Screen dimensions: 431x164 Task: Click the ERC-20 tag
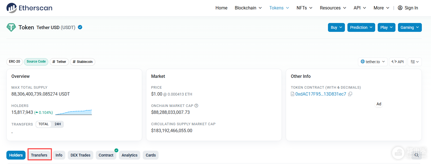coord(14,61)
